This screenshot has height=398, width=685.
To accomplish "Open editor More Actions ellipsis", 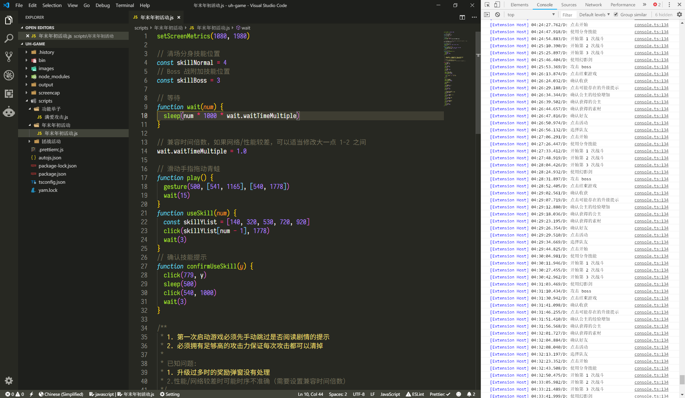I will pyautogui.click(x=474, y=17).
